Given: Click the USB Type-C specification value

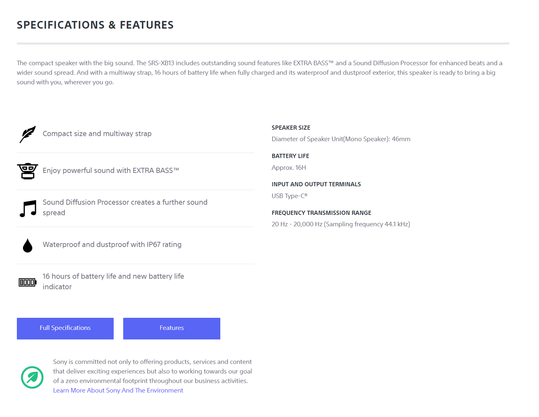Looking at the screenshot, I should [289, 196].
